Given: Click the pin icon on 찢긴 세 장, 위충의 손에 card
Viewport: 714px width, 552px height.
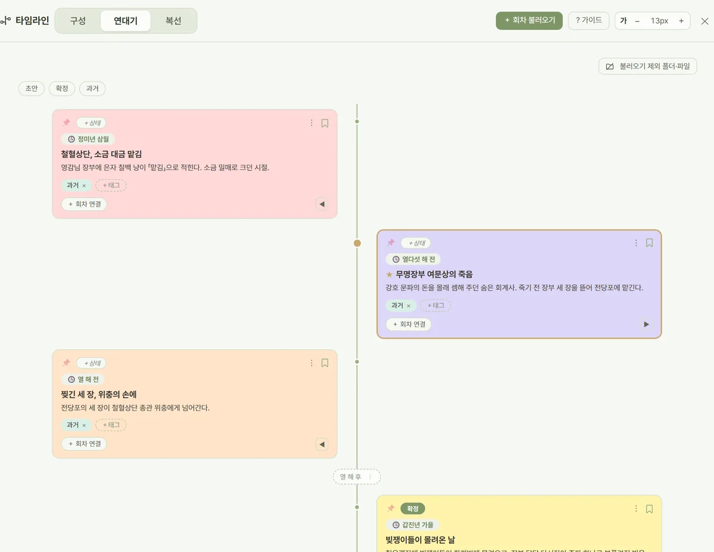Looking at the screenshot, I should pyautogui.click(x=66, y=363).
